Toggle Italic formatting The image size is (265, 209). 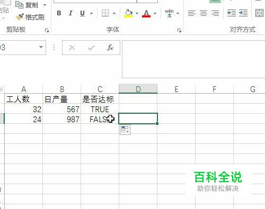tap(70, 13)
